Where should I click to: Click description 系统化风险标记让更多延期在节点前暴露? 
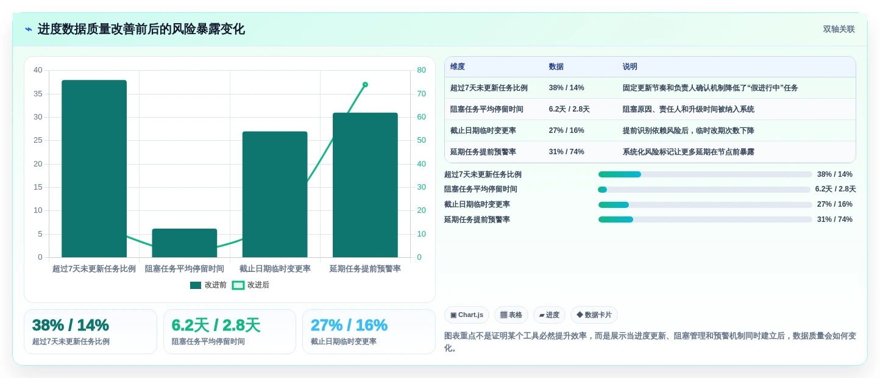689,152
